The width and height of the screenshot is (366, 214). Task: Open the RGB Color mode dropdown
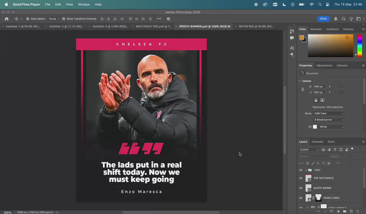coord(329,114)
